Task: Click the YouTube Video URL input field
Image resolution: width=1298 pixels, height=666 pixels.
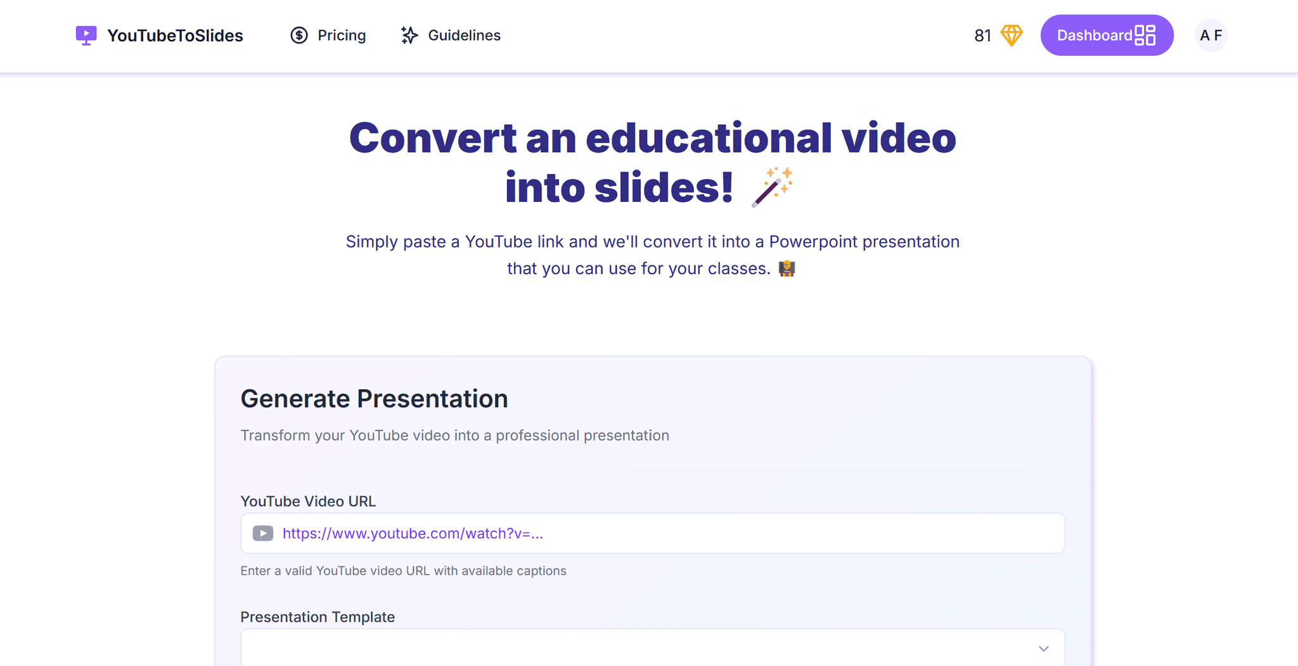Action: [x=652, y=533]
